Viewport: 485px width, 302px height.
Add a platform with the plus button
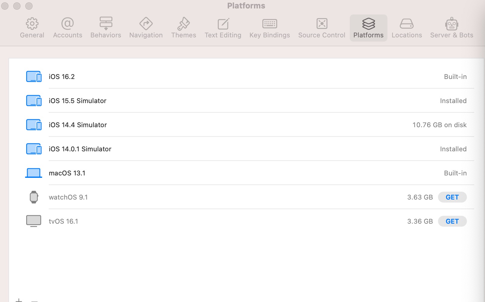(x=19, y=300)
